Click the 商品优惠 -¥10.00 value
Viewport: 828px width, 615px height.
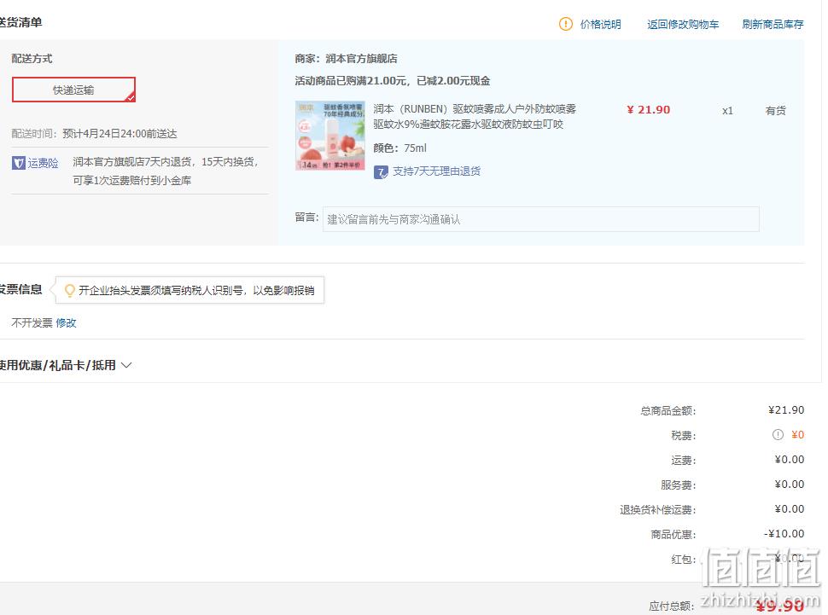click(784, 534)
